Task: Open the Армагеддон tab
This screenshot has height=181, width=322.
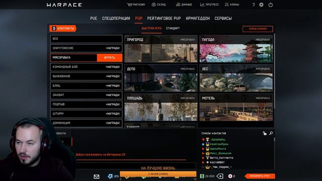Action: pyautogui.click(x=198, y=18)
